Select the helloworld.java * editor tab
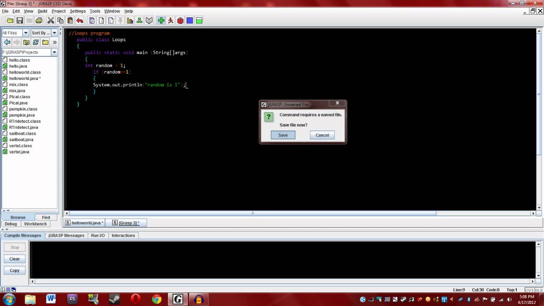The width and height of the screenshot is (544, 306). (x=85, y=223)
